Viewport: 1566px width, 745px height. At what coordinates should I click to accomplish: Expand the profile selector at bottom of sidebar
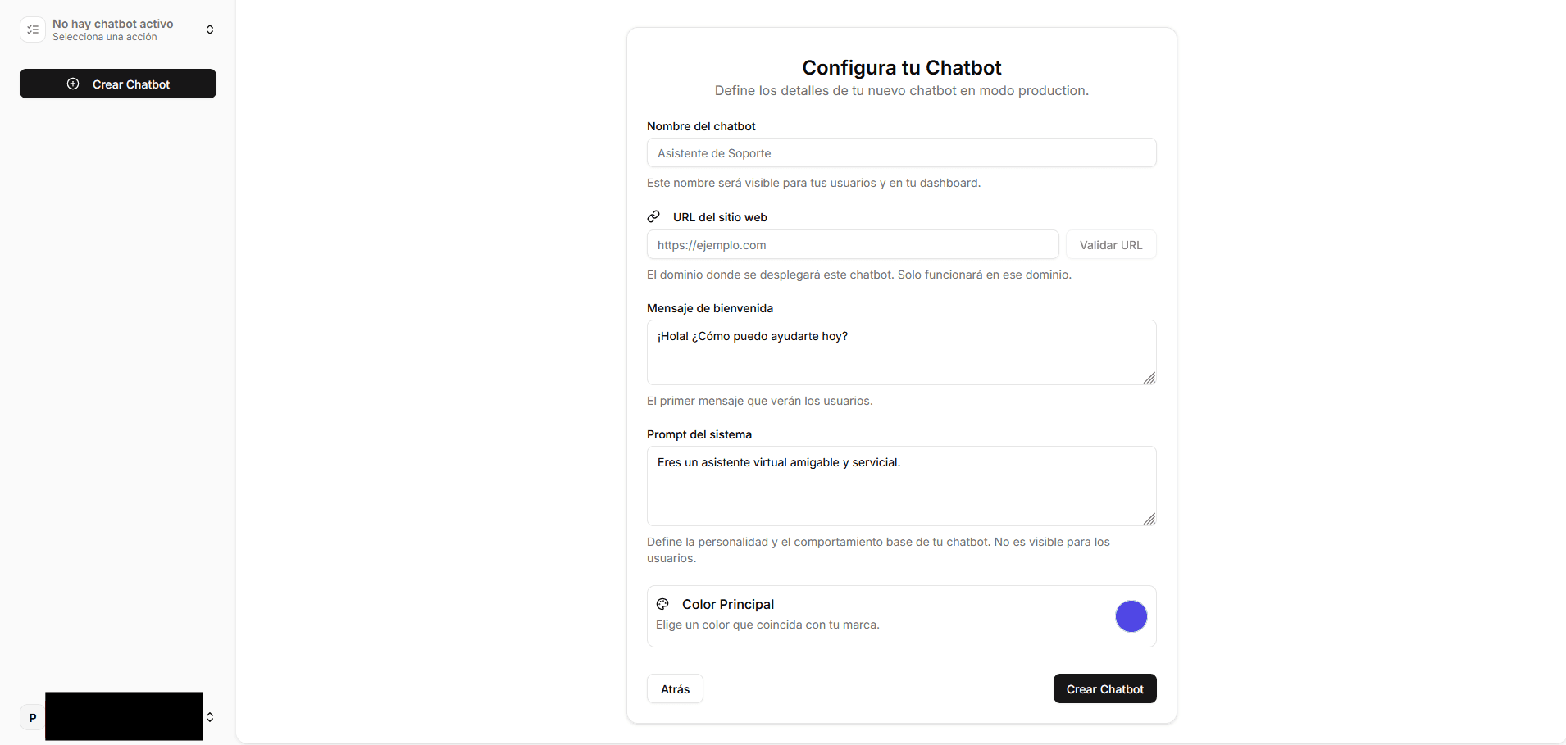pyautogui.click(x=210, y=716)
